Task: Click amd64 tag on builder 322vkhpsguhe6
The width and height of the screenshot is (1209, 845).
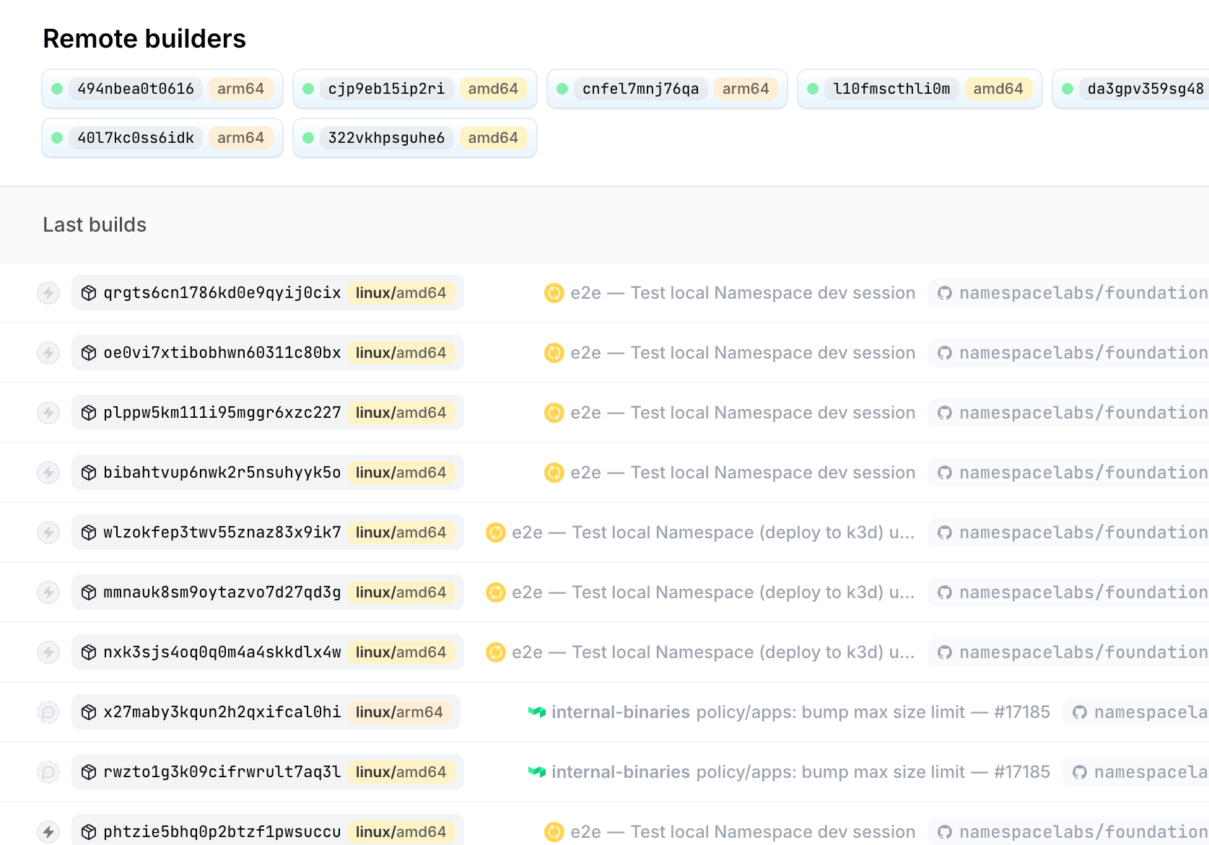Action: (493, 138)
